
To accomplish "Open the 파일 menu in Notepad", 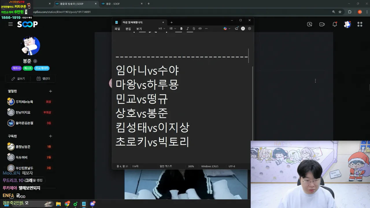I will [x=117, y=28].
